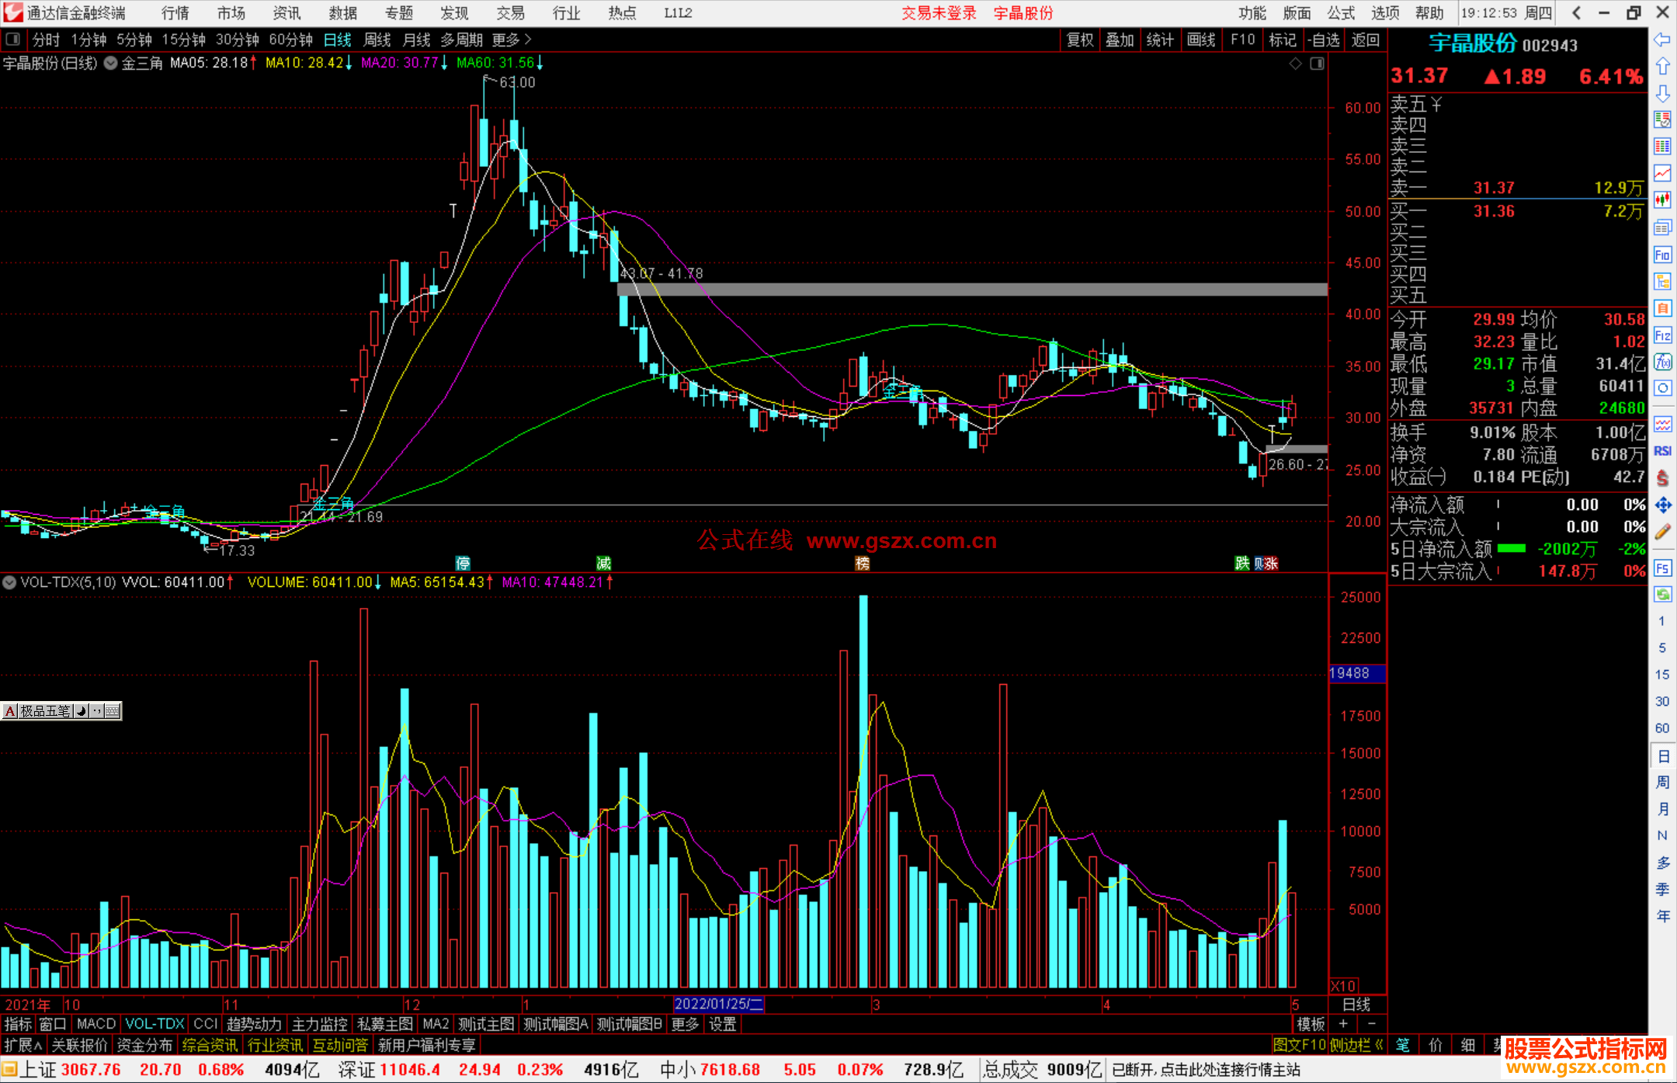Open the colored quote table icon
This screenshot has width=1677, height=1083.
tap(1662, 147)
